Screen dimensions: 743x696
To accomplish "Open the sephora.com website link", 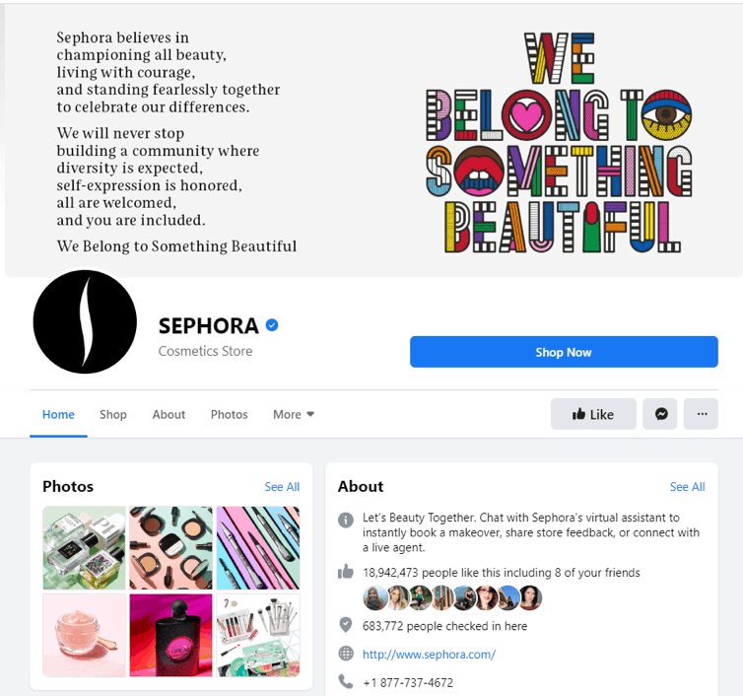I will (429, 655).
